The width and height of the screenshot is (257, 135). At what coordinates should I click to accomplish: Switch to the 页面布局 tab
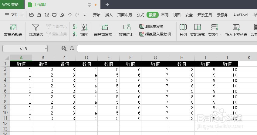(x=125, y=15)
